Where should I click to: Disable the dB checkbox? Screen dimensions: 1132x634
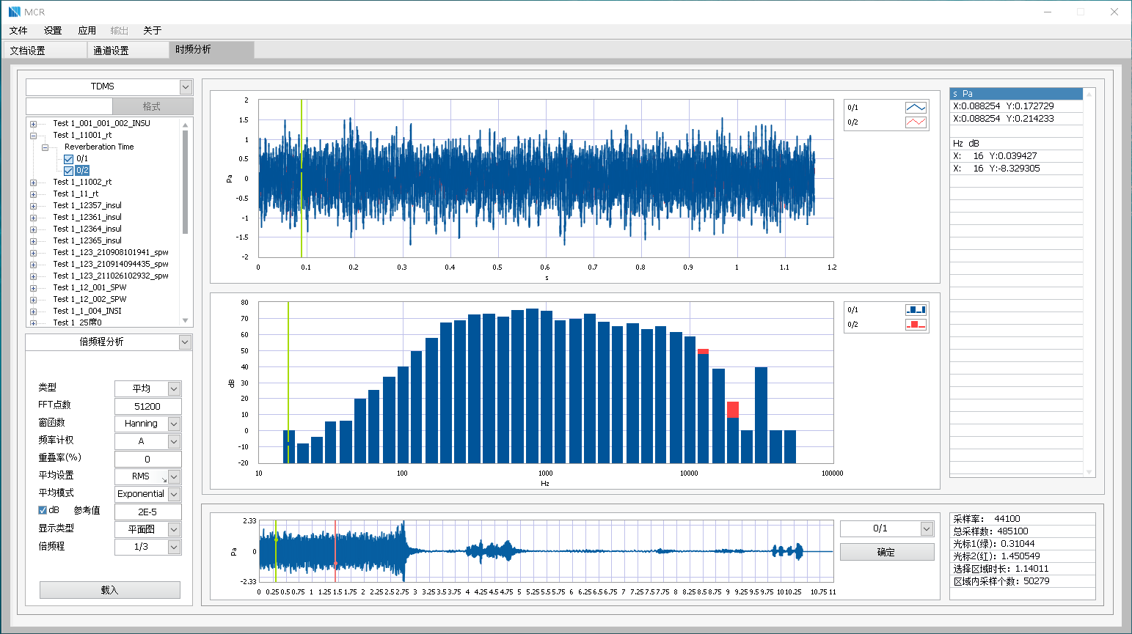(43, 510)
